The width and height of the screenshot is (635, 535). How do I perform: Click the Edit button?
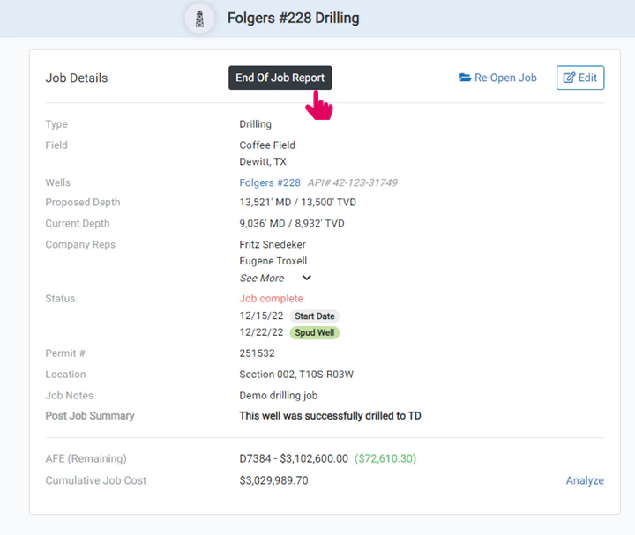(x=580, y=78)
